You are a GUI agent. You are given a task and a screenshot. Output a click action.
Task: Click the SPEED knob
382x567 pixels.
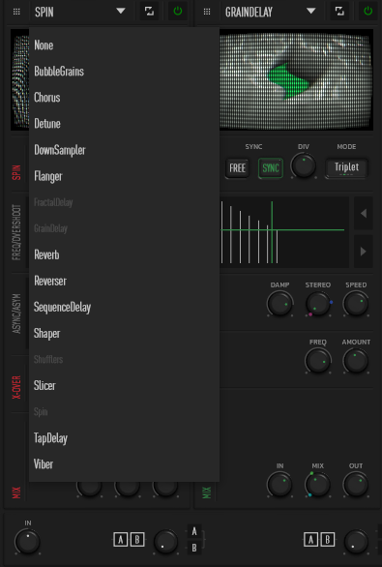click(x=356, y=304)
